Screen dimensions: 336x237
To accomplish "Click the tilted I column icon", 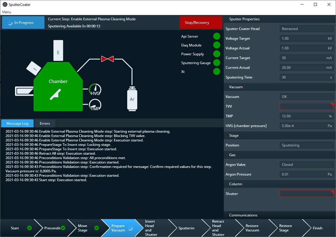I will 34,69.
